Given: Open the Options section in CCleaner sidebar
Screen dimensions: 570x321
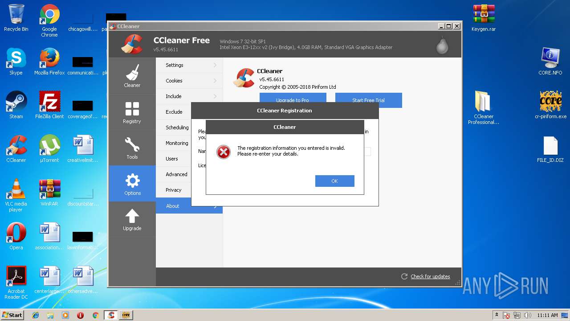Looking at the screenshot, I should (x=132, y=184).
